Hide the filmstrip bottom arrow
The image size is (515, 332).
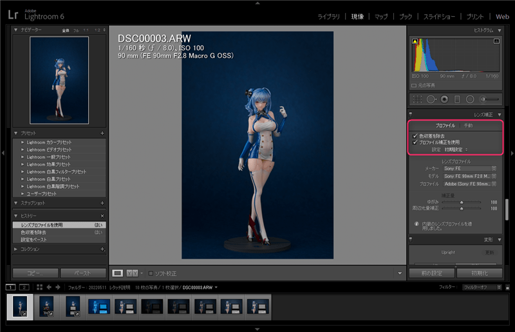click(257, 329)
